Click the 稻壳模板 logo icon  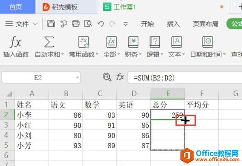pyautogui.click(x=46, y=7)
